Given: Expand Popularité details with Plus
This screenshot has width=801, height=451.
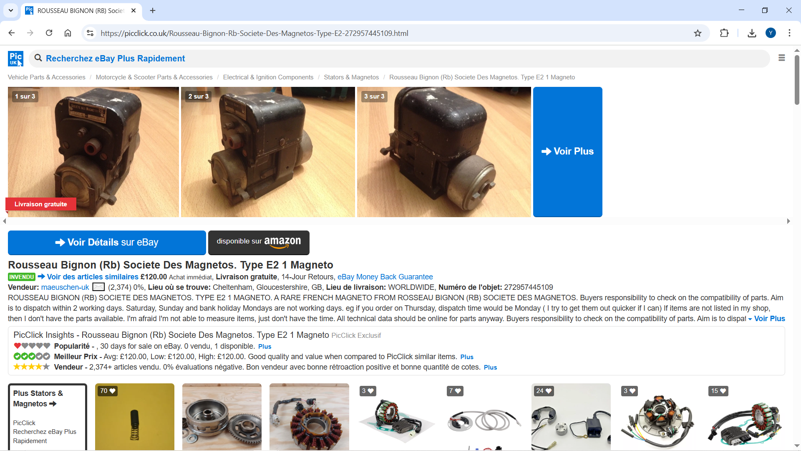Looking at the screenshot, I should [x=264, y=347].
